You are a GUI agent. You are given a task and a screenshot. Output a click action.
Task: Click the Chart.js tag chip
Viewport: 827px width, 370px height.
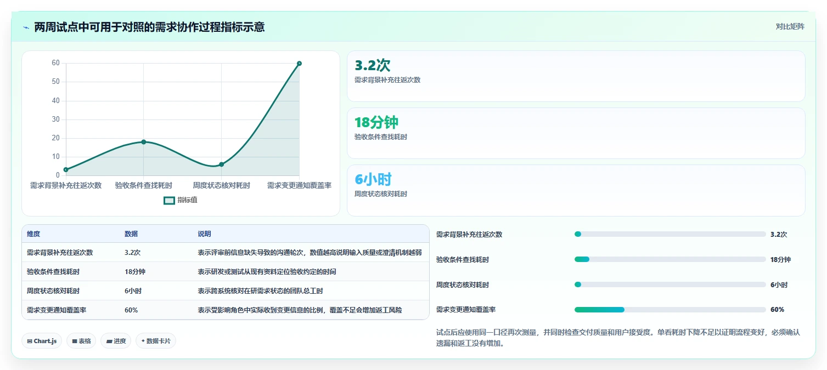(x=42, y=341)
